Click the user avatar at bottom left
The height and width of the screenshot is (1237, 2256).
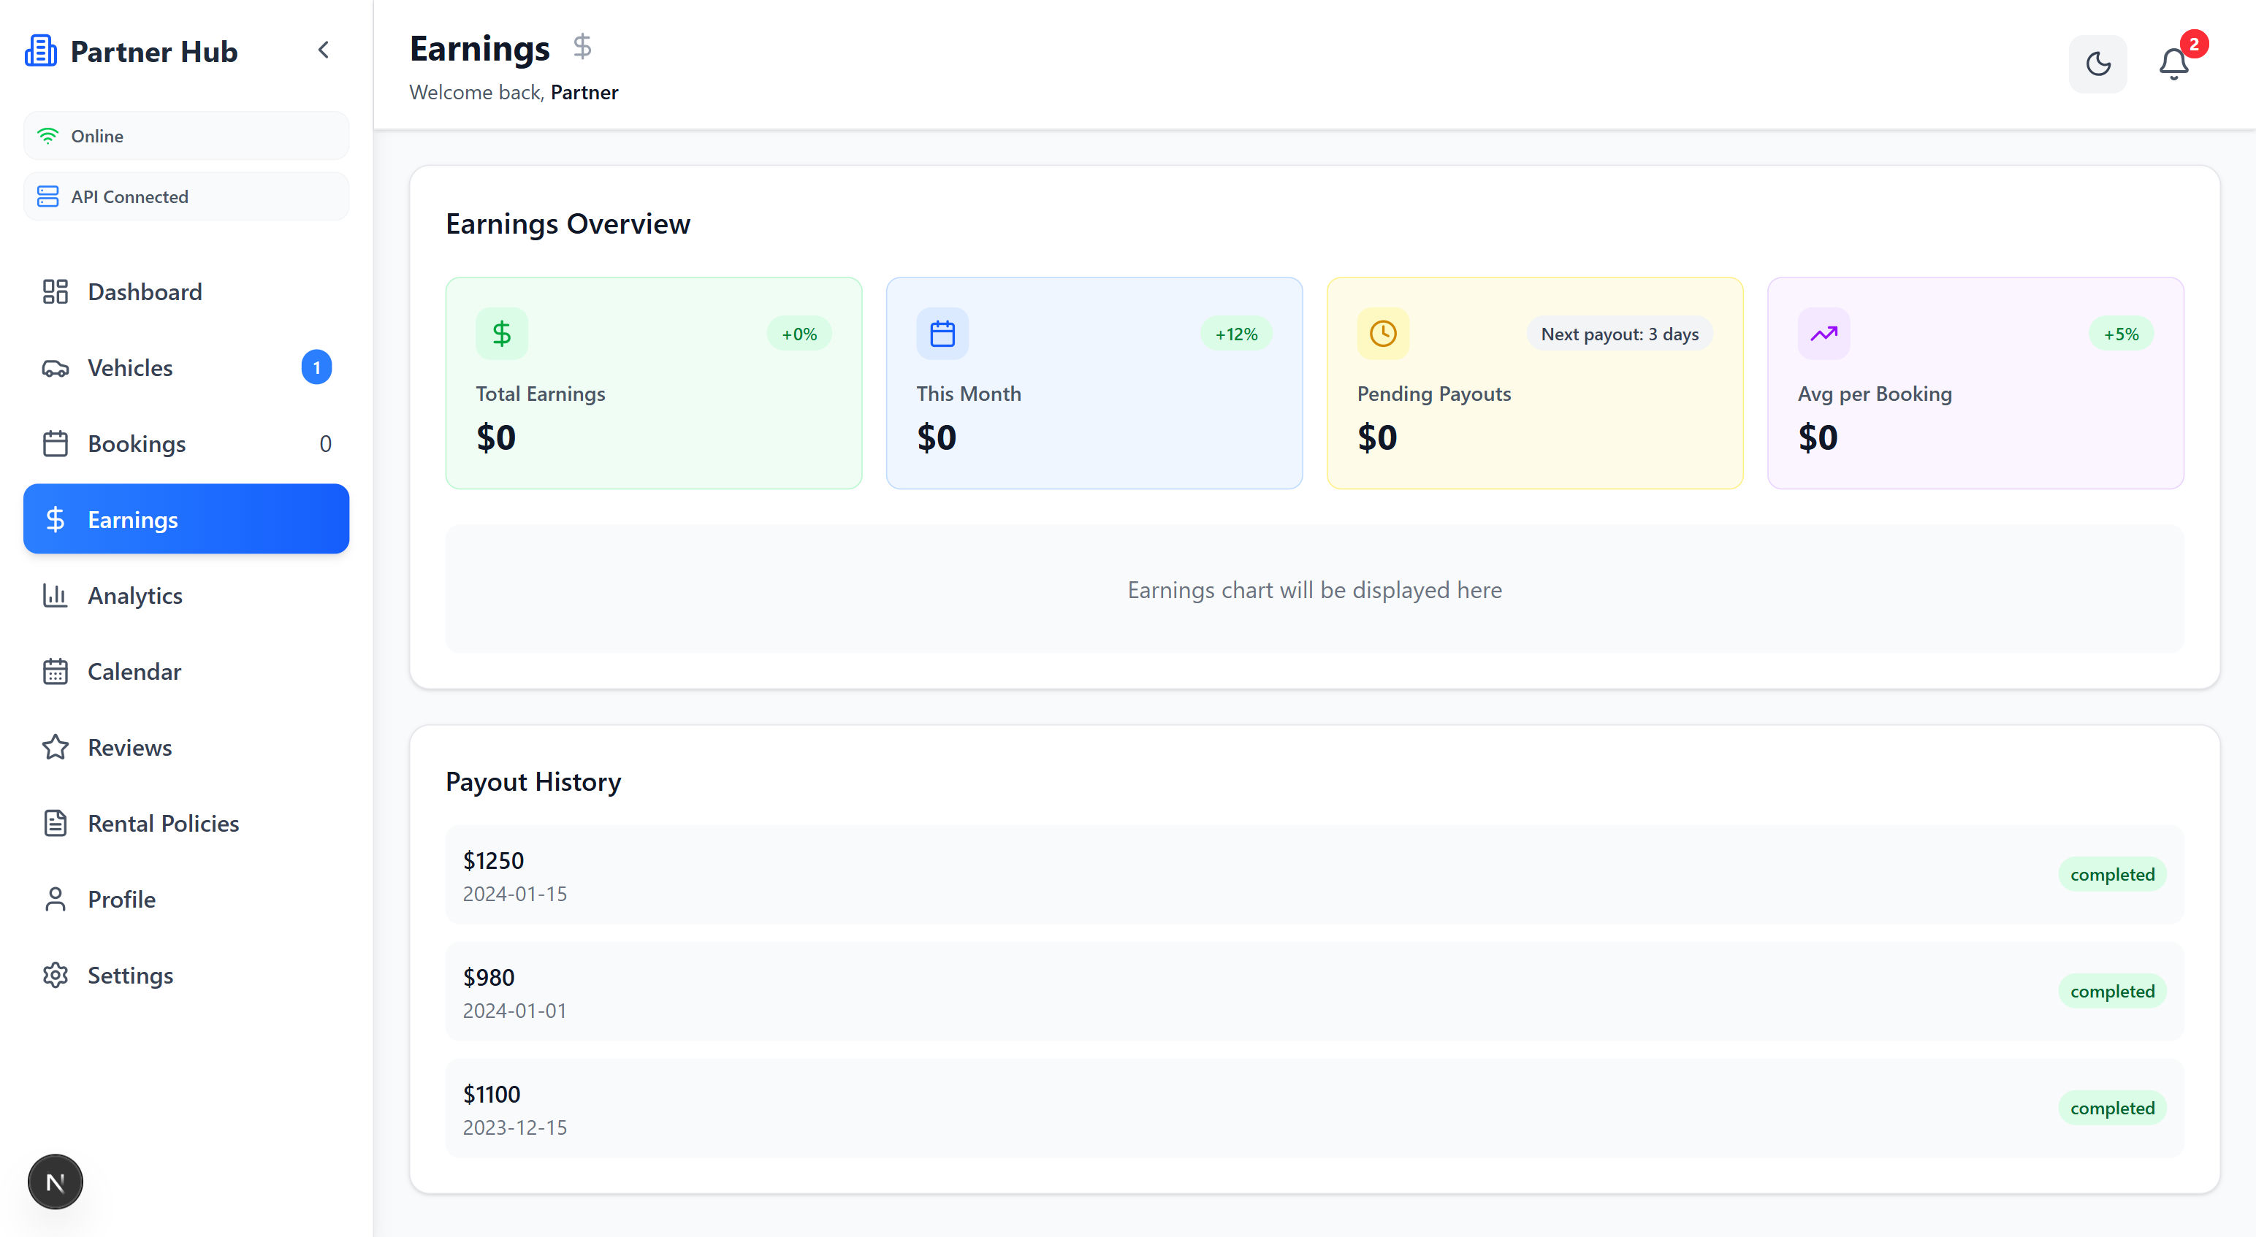pos(54,1181)
